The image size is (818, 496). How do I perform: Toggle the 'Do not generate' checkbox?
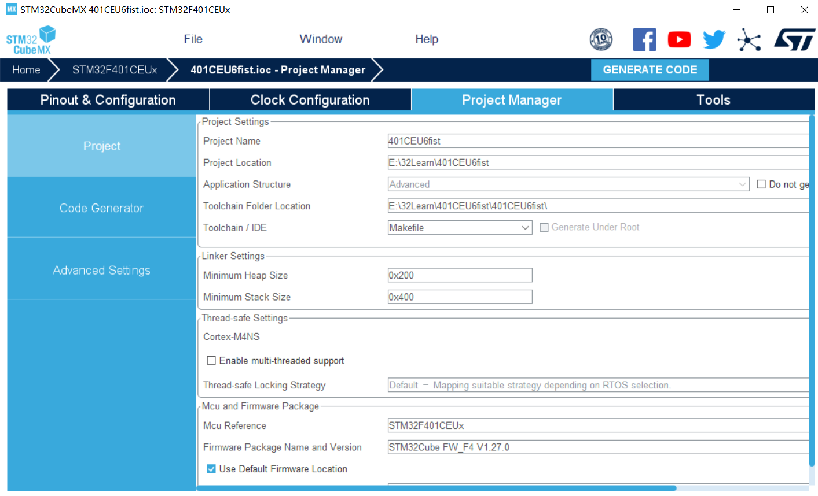tap(761, 184)
